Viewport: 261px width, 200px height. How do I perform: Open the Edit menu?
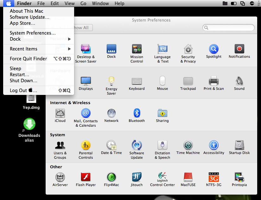tap(54, 3)
